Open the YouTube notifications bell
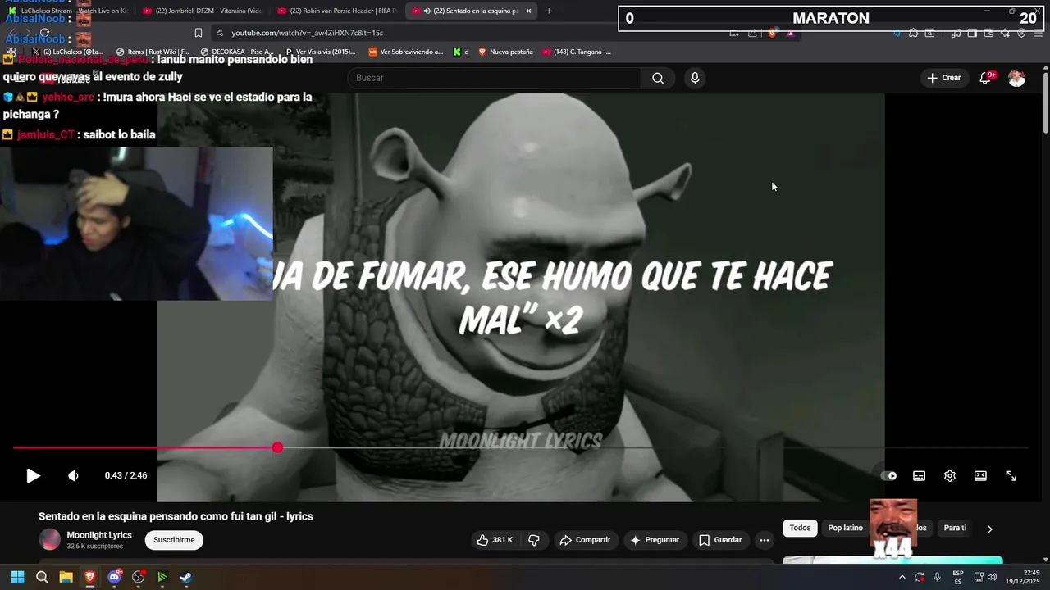Image resolution: width=1050 pixels, height=590 pixels. click(986, 78)
